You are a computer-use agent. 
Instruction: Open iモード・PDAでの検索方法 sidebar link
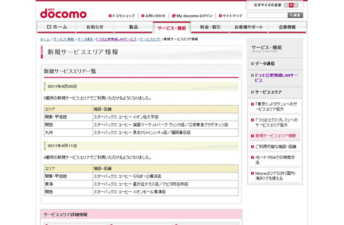pyautogui.click(x=275, y=160)
